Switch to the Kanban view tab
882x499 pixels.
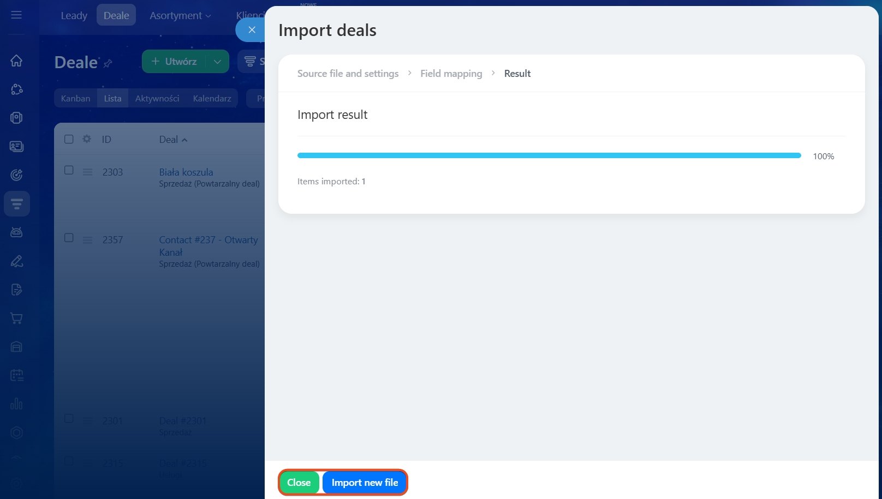coord(75,99)
